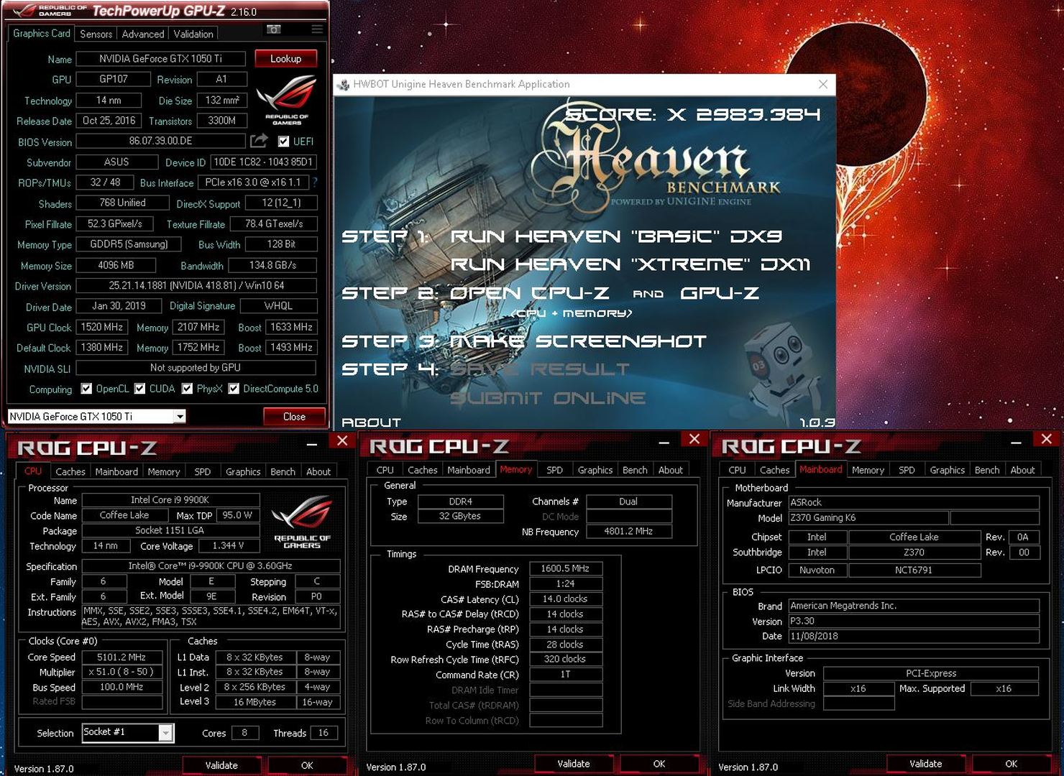The image size is (1064, 776).
Task: Click Run Heaven "Basic" DX9
Action: pyautogui.click(x=616, y=236)
